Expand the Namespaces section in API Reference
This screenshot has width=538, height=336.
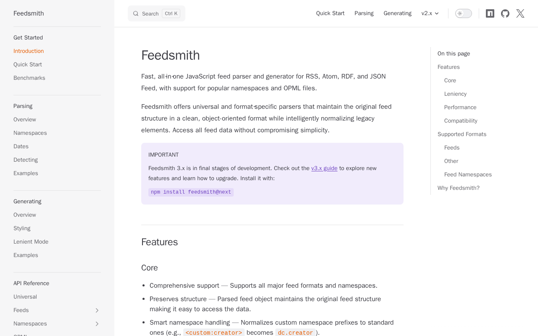(x=97, y=324)
